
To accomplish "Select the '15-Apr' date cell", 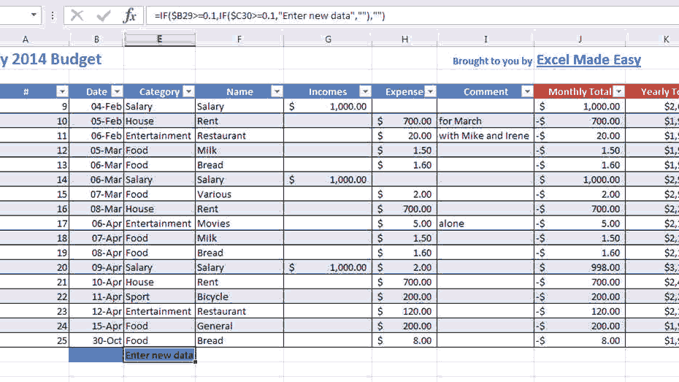I will click(96, 326).
